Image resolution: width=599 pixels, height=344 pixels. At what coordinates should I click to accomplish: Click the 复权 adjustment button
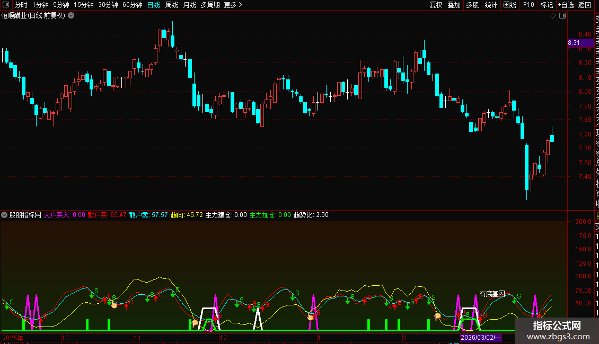pos(436,5)
